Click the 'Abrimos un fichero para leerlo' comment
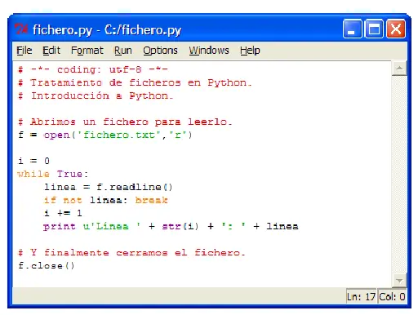Viewport: 418px width, 315px height. (x=125, y=122)
